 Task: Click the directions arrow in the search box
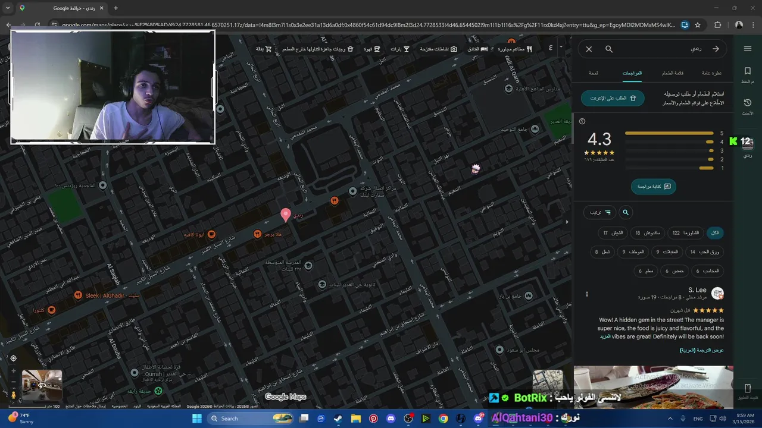716,49
